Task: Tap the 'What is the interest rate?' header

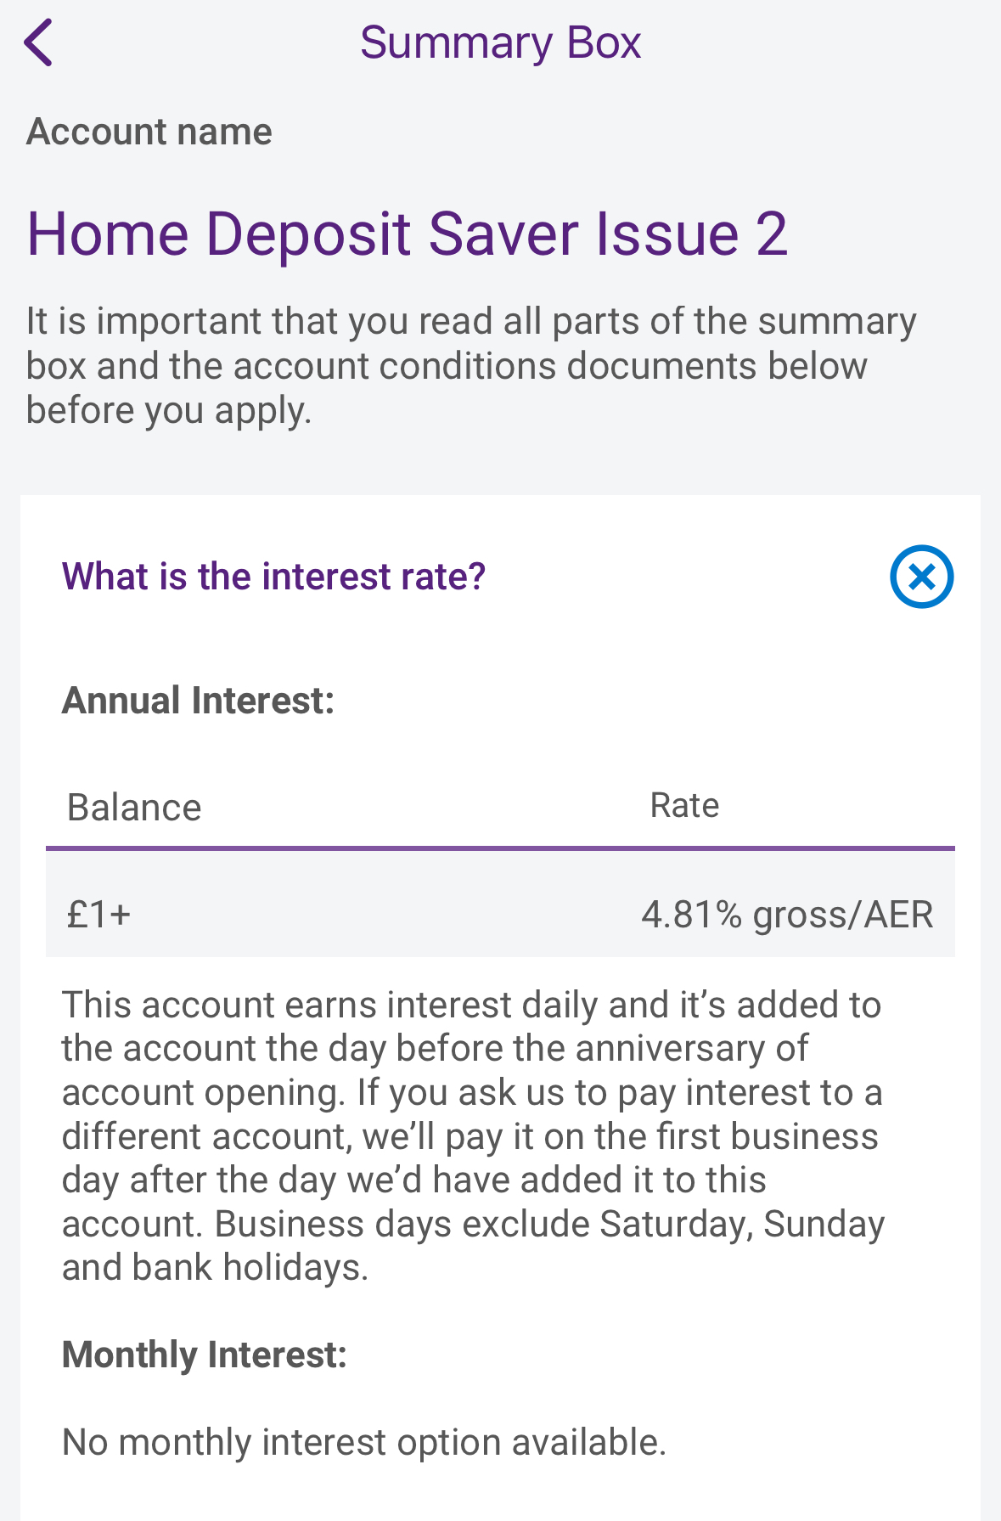Action: [273, 577]
